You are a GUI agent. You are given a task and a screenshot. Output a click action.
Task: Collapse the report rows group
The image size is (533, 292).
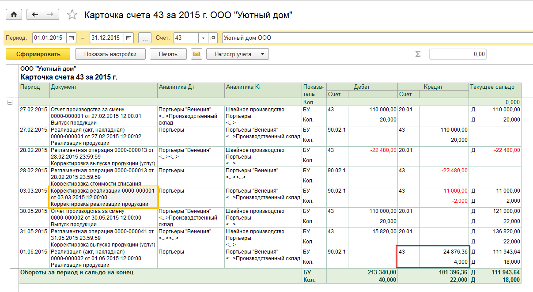(10, 102)
